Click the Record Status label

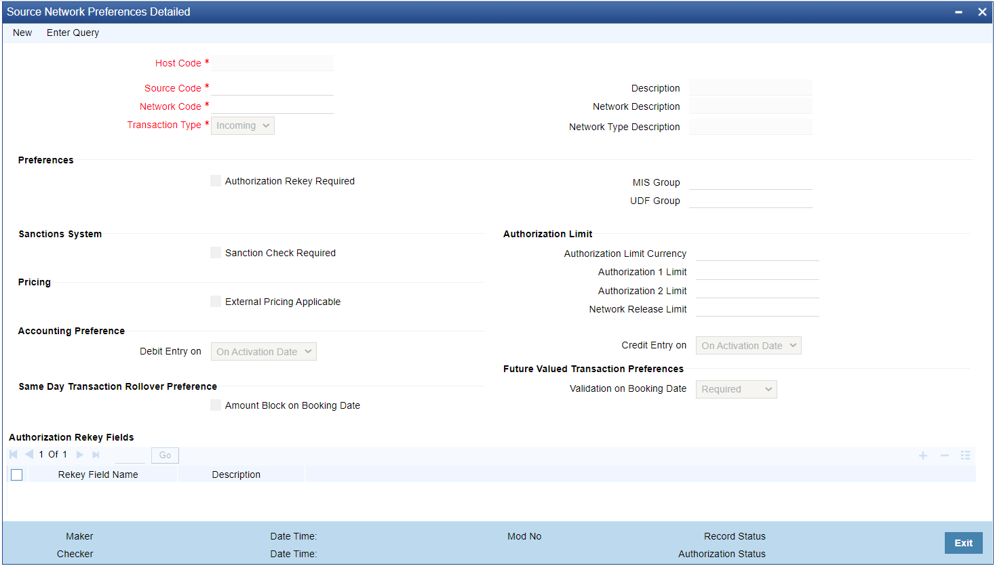(x=735, y=536)
